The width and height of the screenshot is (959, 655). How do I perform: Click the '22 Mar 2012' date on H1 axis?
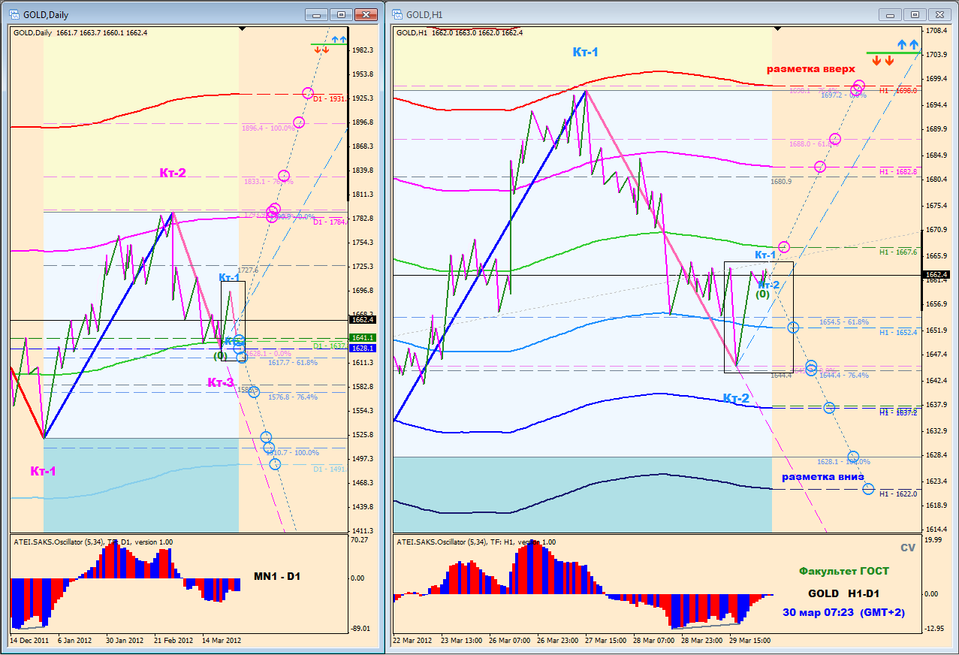[x=412, y=641]
